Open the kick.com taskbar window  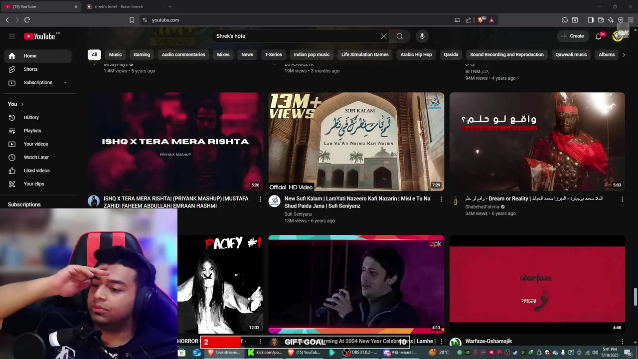click(x=265, y=353)
